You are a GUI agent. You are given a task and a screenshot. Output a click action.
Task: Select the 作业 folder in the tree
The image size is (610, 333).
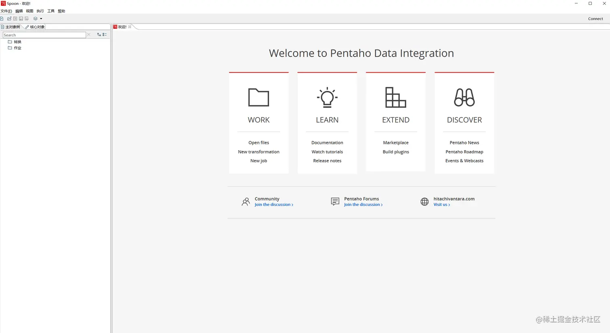click(15, 48)
